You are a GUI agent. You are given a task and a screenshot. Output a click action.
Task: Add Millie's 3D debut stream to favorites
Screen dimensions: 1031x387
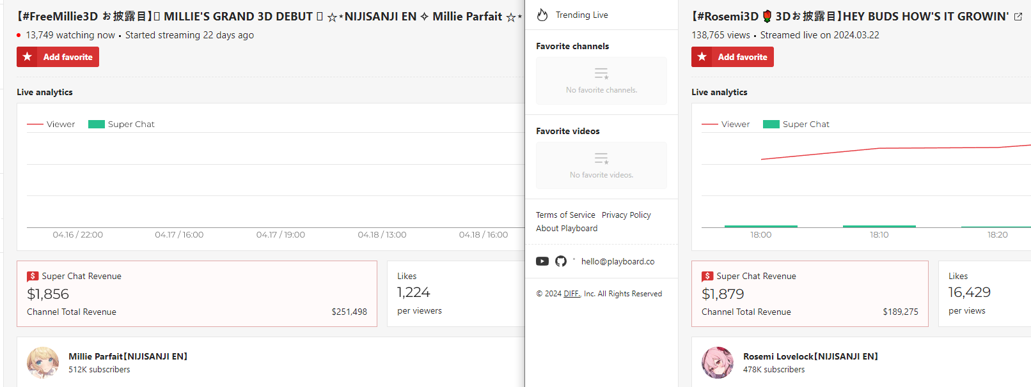pyautogui.click(x=58, y=57)
